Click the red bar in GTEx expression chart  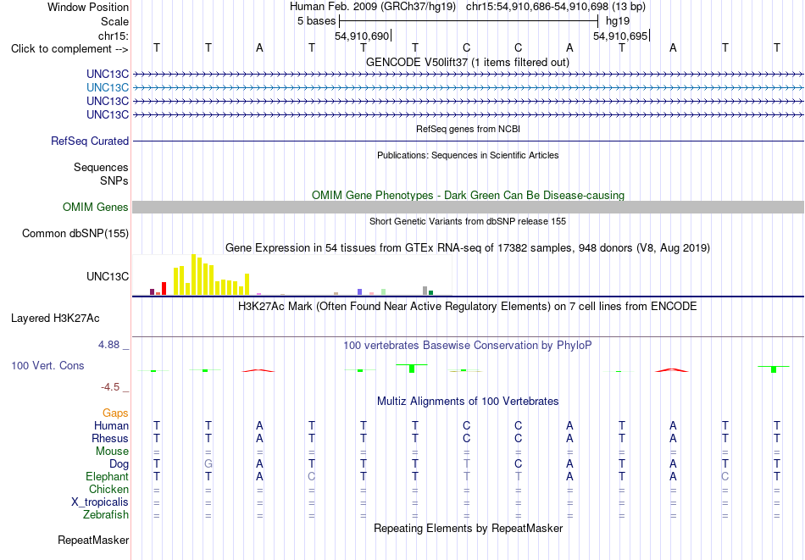[164, 288]
